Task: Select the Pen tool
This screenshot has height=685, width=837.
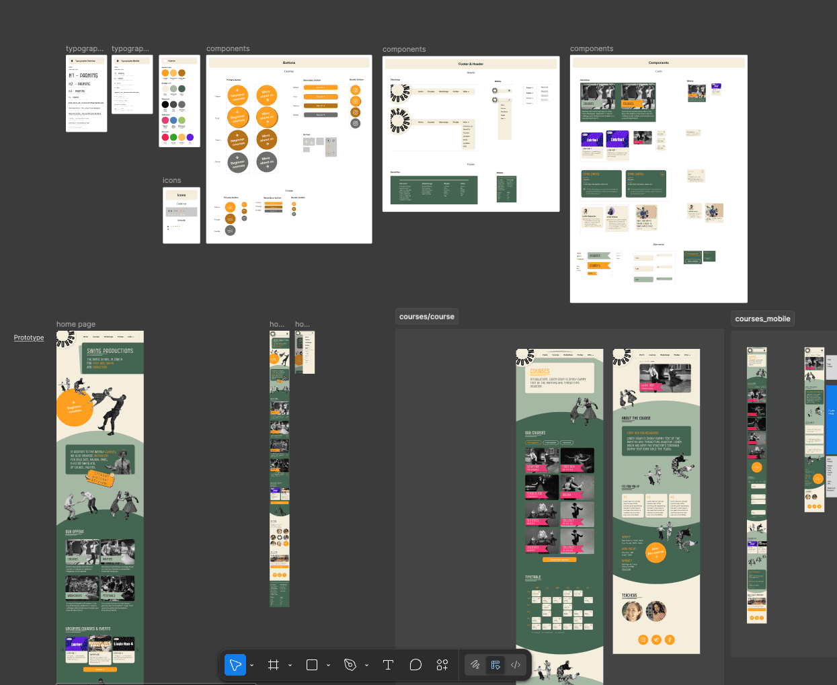Action: pos(349,664)
